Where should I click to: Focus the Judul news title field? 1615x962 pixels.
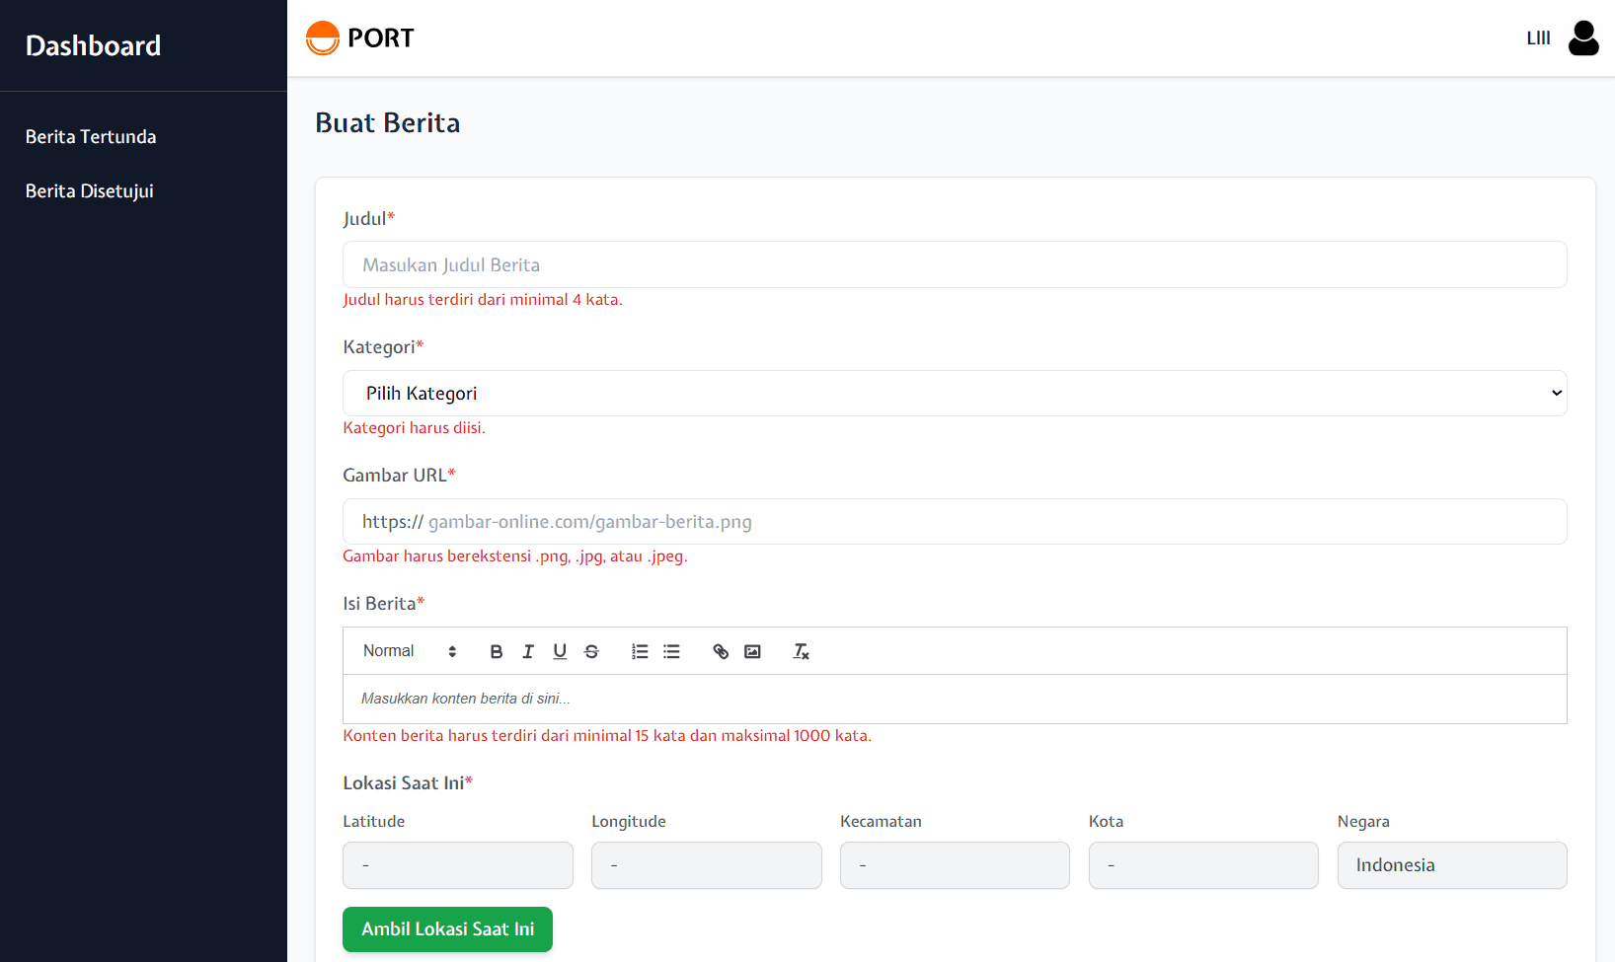pos(954,264)
